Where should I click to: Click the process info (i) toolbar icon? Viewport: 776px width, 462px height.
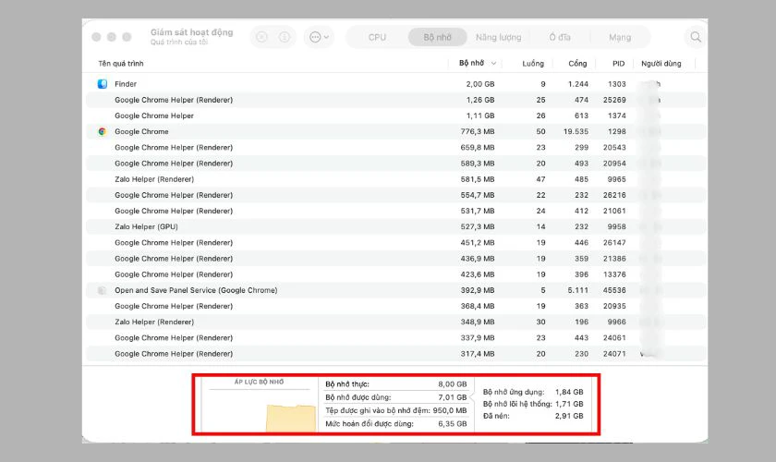285,37
